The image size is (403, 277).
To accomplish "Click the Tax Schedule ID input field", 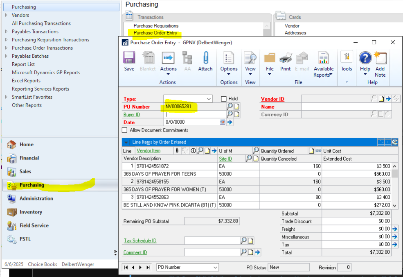I will 212,241.
